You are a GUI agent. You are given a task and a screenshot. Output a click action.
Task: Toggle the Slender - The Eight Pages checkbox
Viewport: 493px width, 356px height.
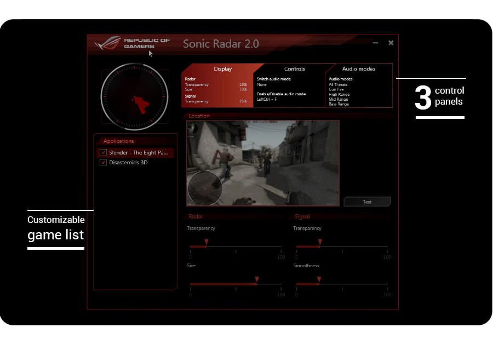pyautogui.click(x=103, y=152)
